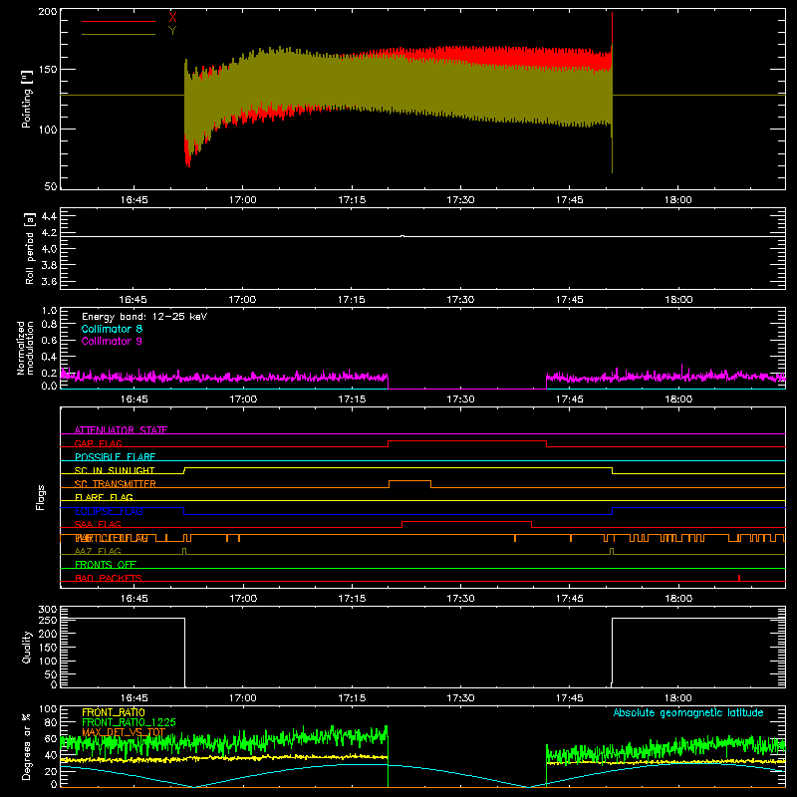Click '17:45' under the Pointing plot
Image resolution: width=797 pixels, height=797 pixels.
569,200
